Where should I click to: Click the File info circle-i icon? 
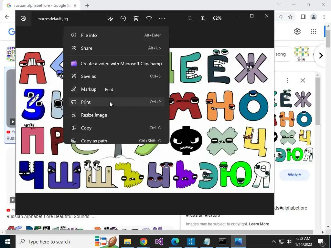click(74, 35)
